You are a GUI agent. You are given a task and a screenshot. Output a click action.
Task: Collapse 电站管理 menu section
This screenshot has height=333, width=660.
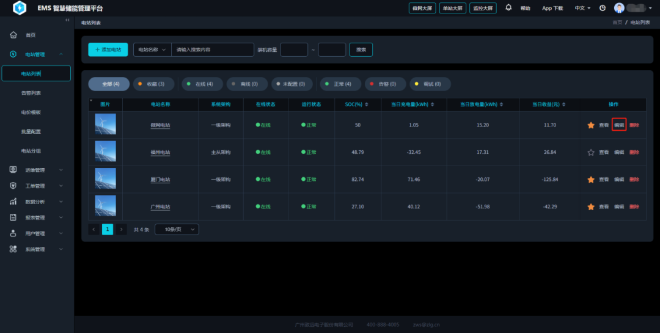61,54
